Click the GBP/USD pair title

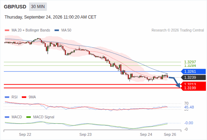[15, 7]
